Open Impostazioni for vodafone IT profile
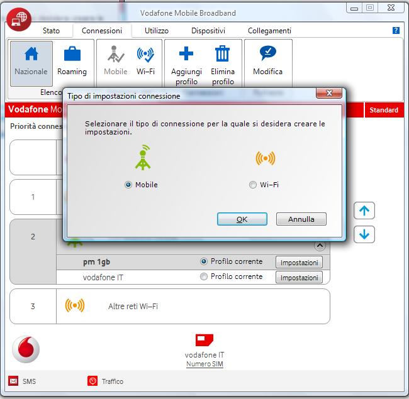Screen dimensions: 409x399 click(299, 277)
